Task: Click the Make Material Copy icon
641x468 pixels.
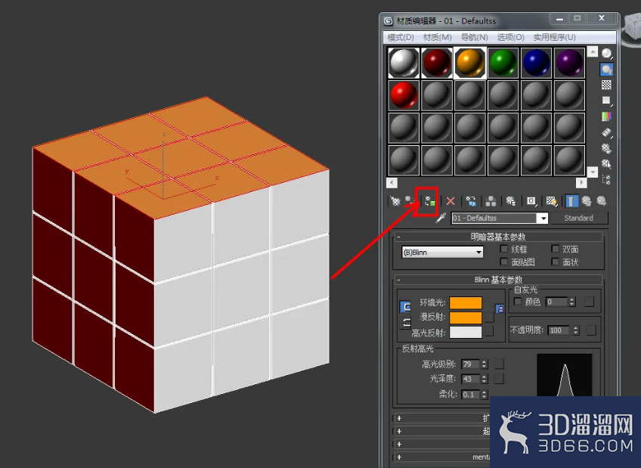Action: [471, 201]
